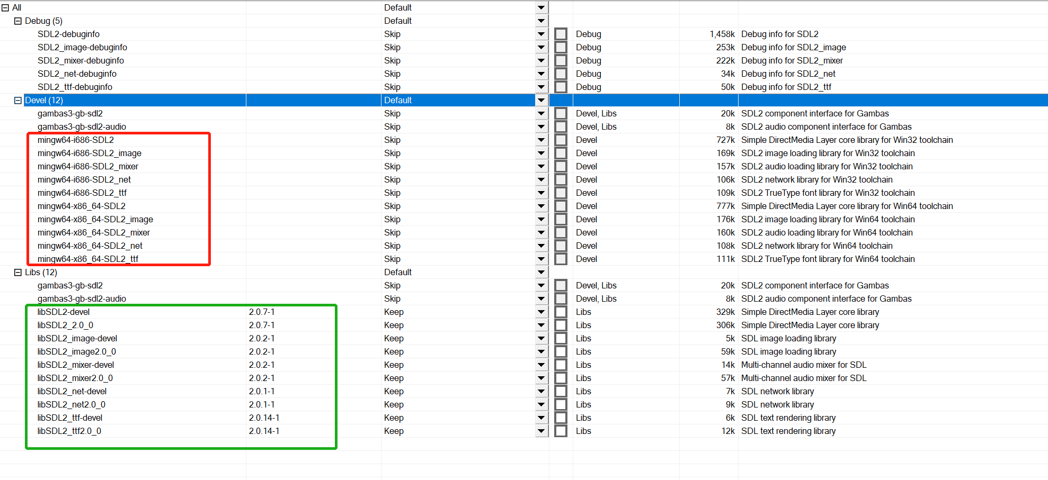
Task: Select gambas3-gb-sdl2-audio under Devel
Action: click(82, 127)
